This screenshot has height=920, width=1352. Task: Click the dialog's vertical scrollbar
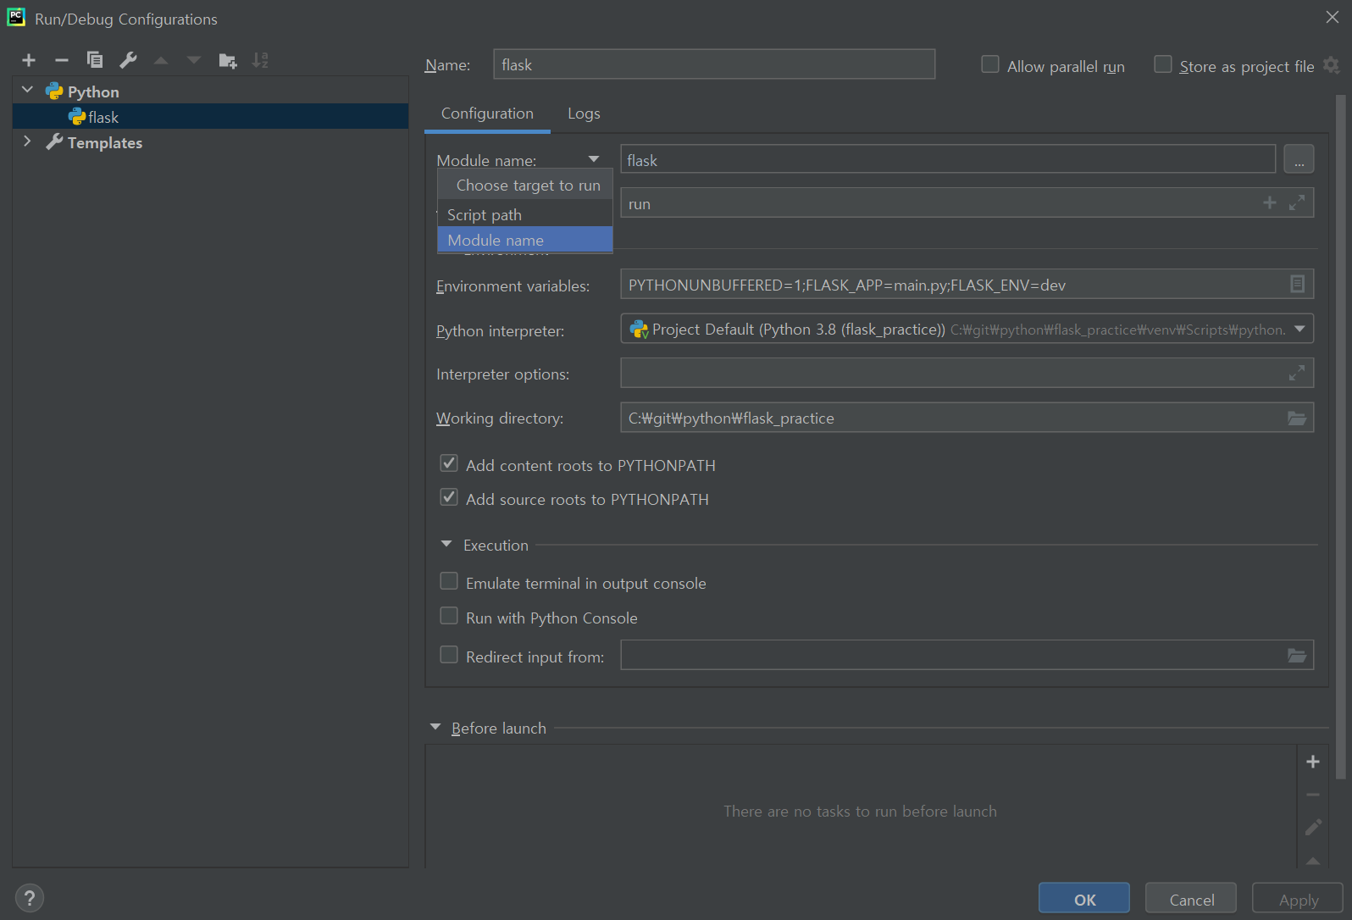point(1340,436)
